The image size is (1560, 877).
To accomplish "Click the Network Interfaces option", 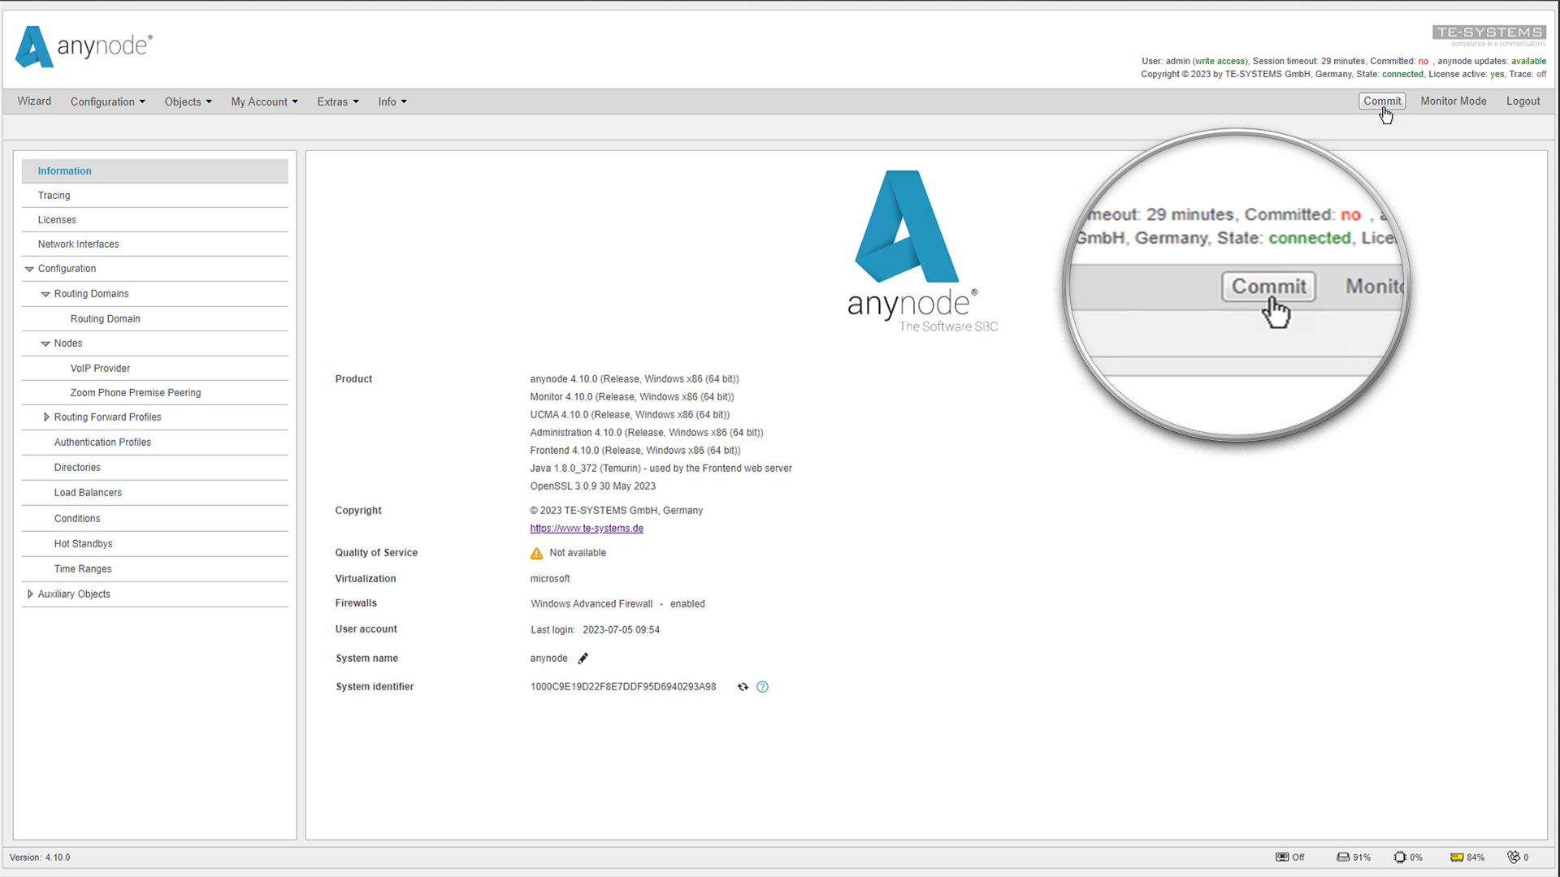I will point(78,244).
